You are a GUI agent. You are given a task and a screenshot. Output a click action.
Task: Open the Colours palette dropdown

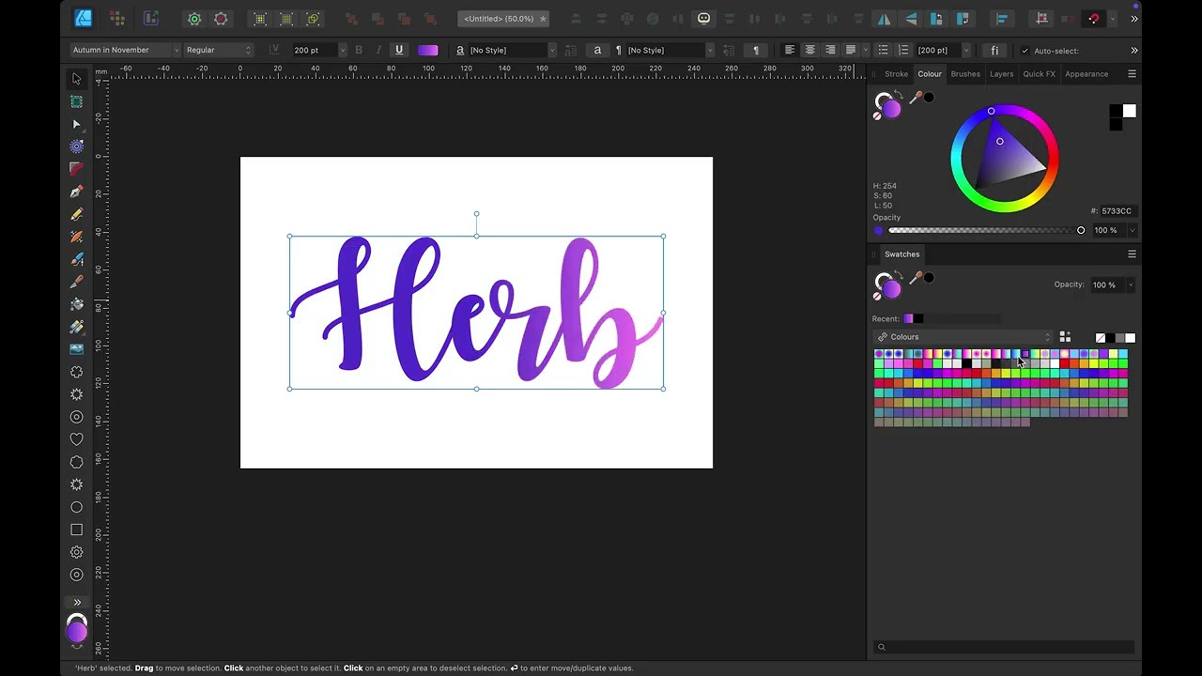tap(963, 337)
